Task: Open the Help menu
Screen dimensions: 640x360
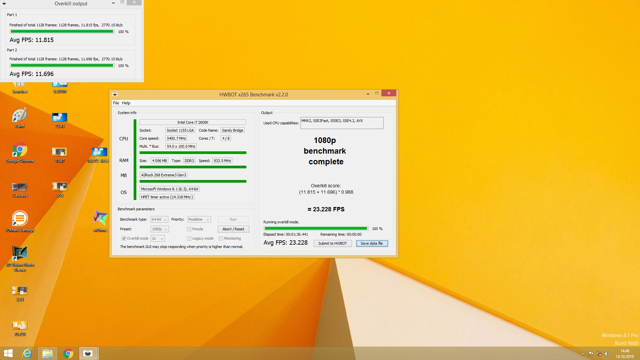Action: click(126, 103)
